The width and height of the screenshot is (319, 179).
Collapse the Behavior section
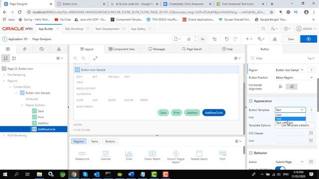tap(251, 153)
